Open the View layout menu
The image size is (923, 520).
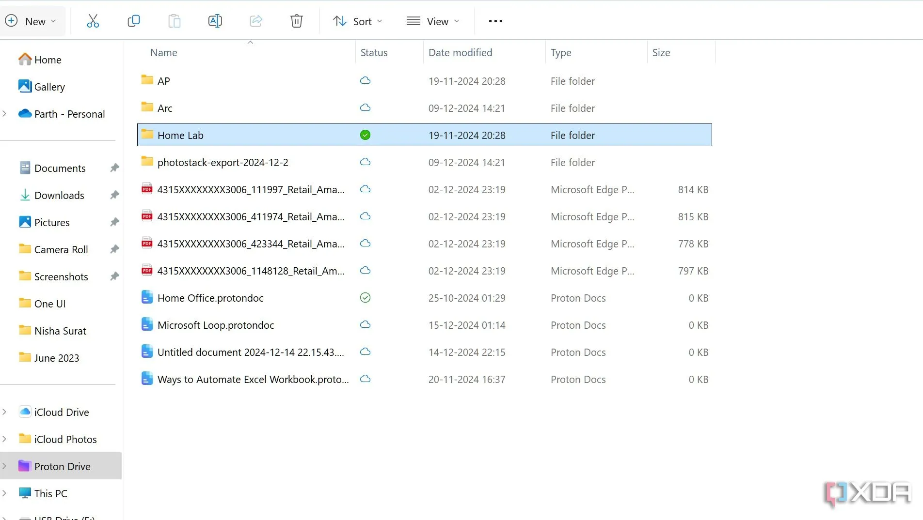tap(433, 21)
